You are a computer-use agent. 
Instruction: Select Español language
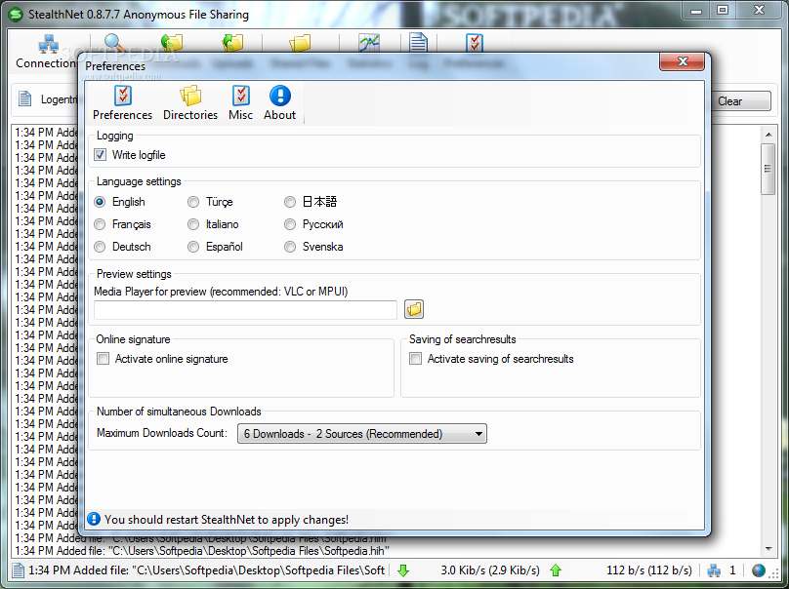(x=193, y=247)
